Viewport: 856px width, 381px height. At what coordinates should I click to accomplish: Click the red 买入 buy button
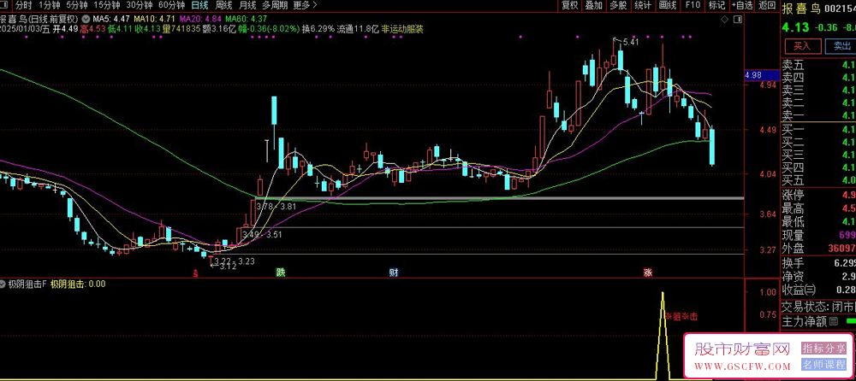click(x=801, y=46)
